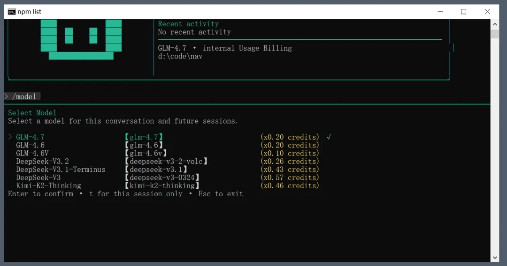Select the DeepSeek-V3.2 model row
The height and width of the screenshot is (266, 507).
(x=168, y=161)
